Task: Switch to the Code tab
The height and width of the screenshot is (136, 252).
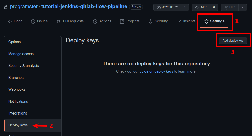Action: tap(15, 21)
